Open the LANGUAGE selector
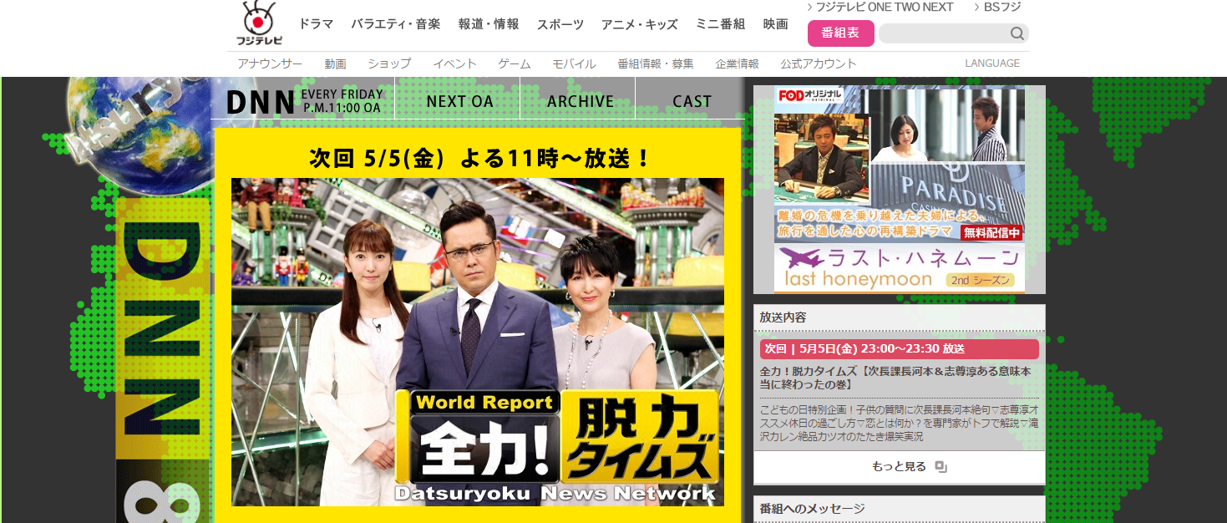Image resolution: width=1227 pixels, height=523 pixels. tap(992, 63)
